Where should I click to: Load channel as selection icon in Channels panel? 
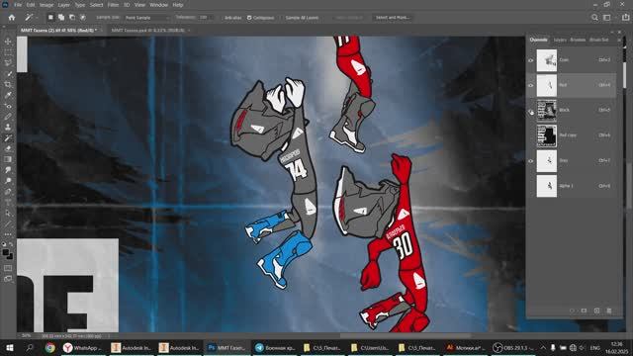(572, 311)
